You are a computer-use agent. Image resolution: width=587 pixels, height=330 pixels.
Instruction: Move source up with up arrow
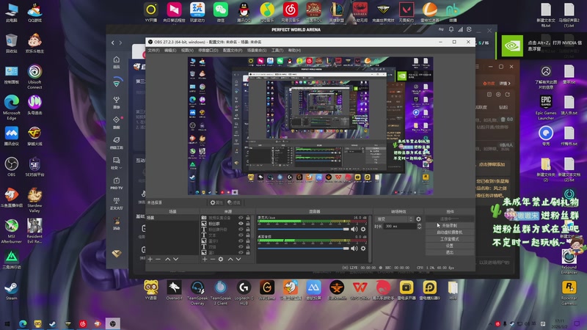230,259
